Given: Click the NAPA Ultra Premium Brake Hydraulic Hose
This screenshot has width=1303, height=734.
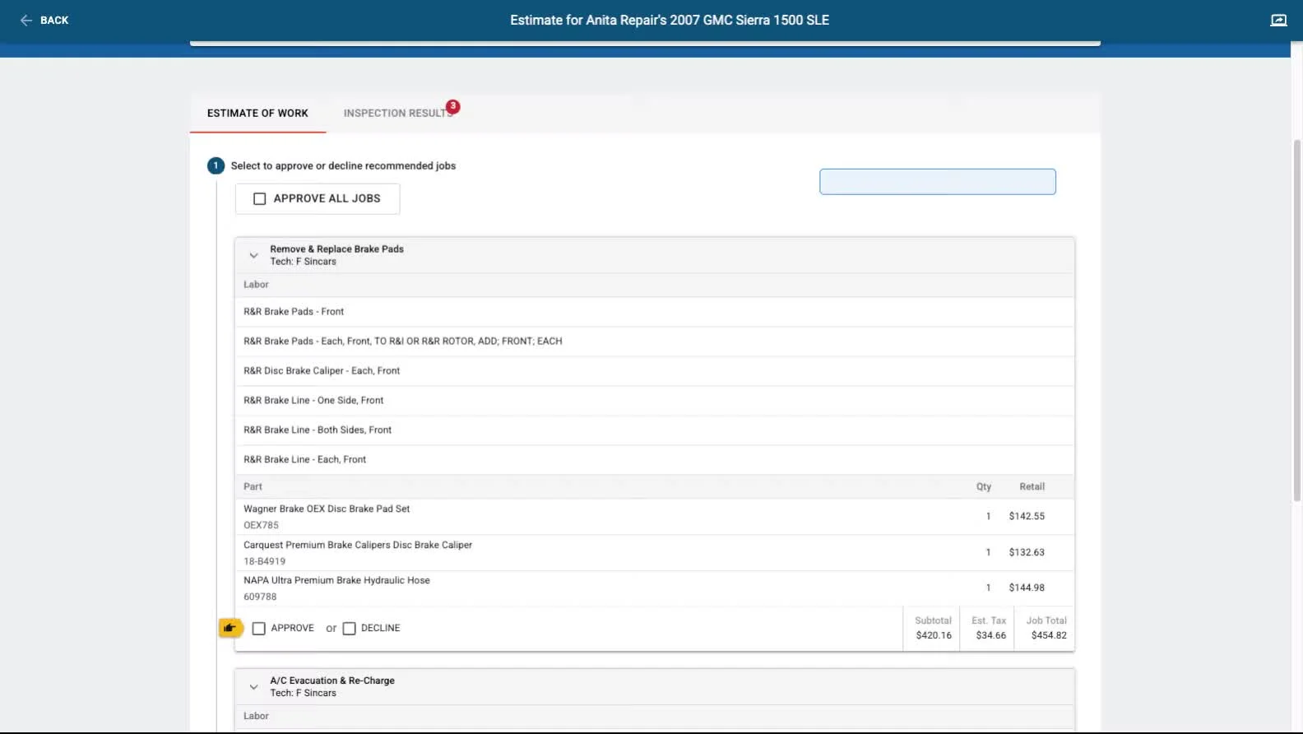Looking at the screenshot, I should (x=336, y=581).
